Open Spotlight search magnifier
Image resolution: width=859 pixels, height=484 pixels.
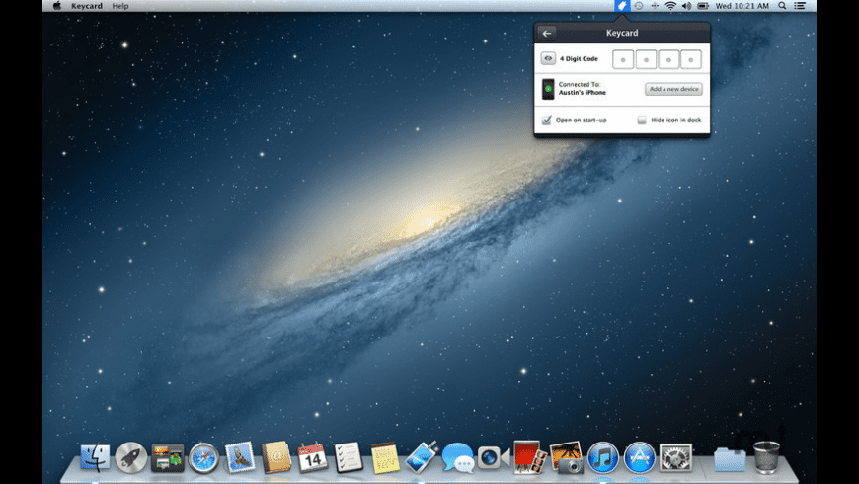tap(782, 6)
